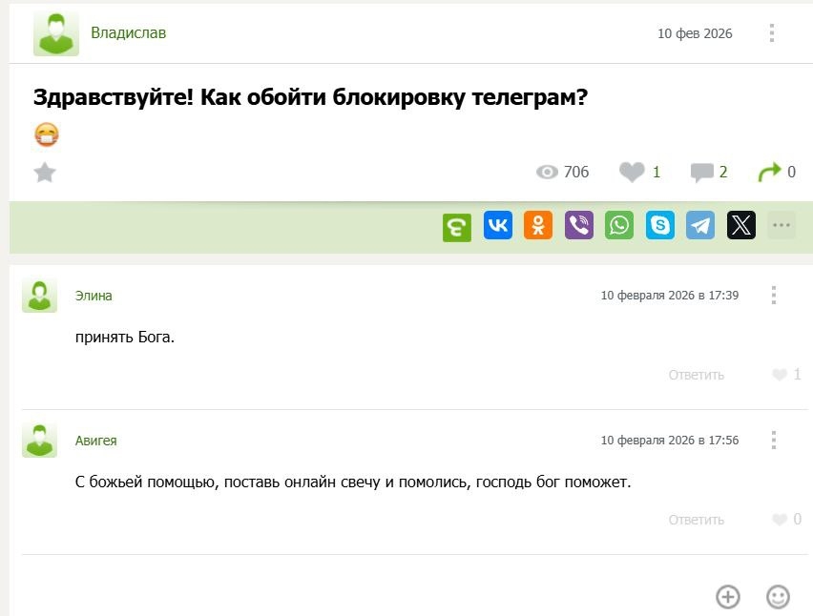Share the question on X
Image resolution: width=813 pixels, height=616 pixels.
(741, 226)
